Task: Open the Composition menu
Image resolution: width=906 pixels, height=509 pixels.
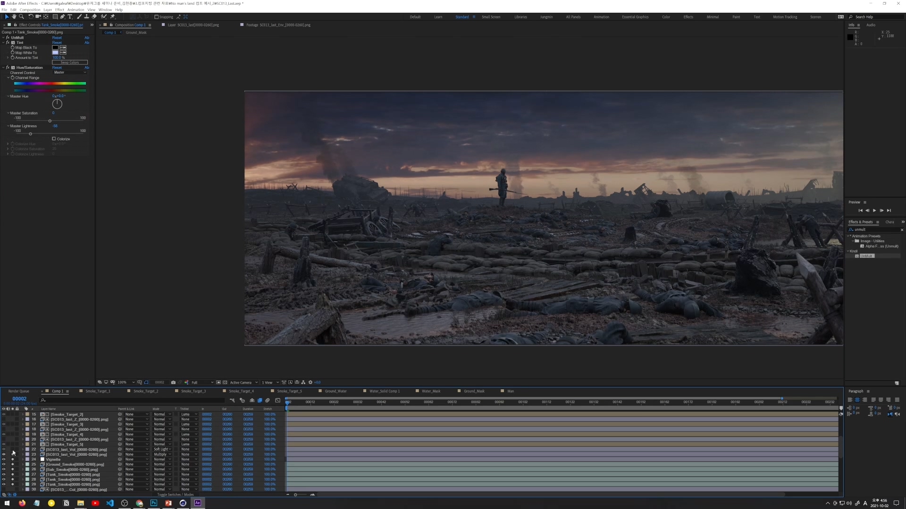Action: [x=30, y=10]
